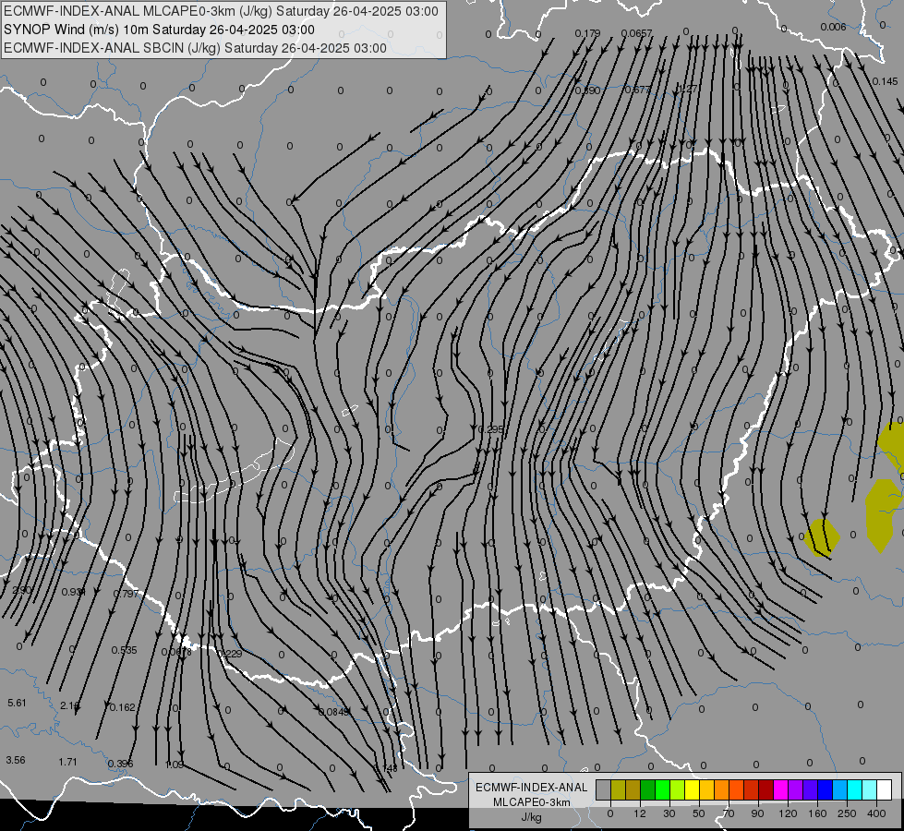Viewport: 904px width, 831px height.
Task: Click the SYNOP Wind 10m header line
Action: pos(159,30)
